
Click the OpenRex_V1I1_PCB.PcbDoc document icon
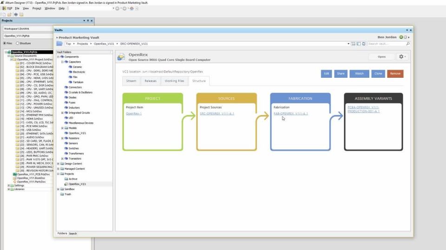click(15, 175)
